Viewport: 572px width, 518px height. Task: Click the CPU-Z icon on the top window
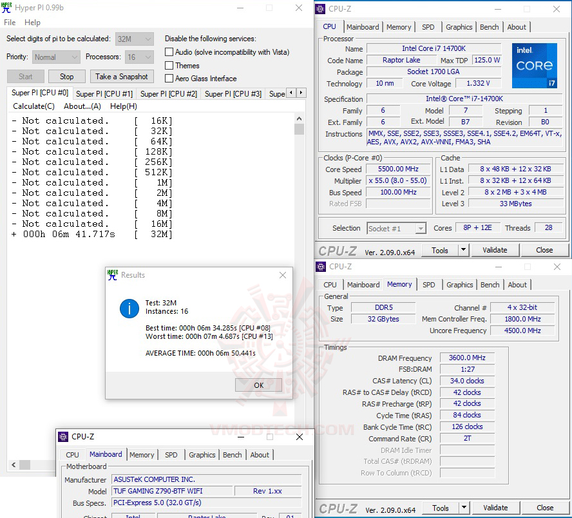320,8
